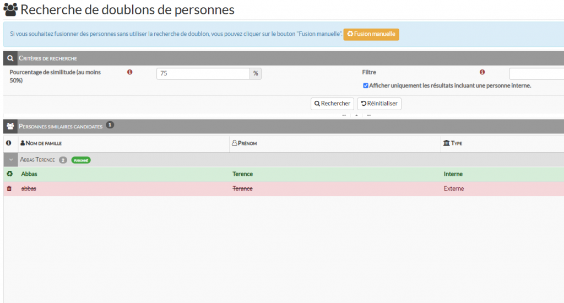Click the people icon in Personnes similaires header
Viewport: 564px width, 303px height.
tap(10, 126)
